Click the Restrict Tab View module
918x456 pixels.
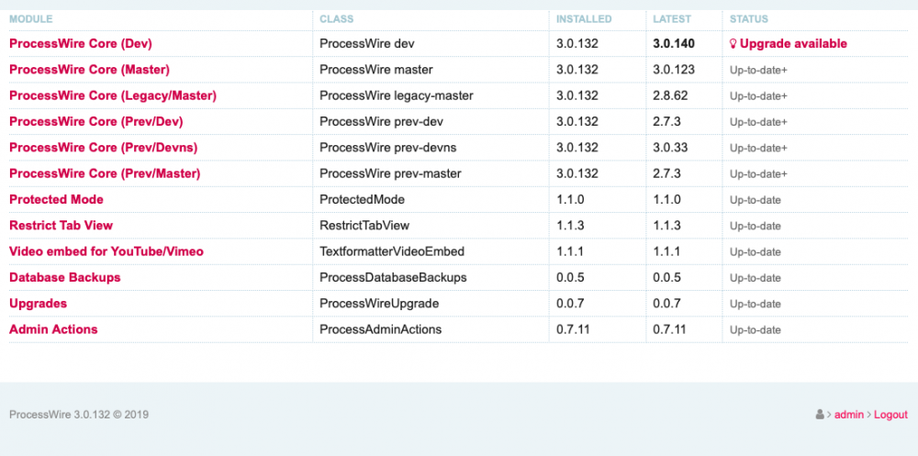point(62,226)
